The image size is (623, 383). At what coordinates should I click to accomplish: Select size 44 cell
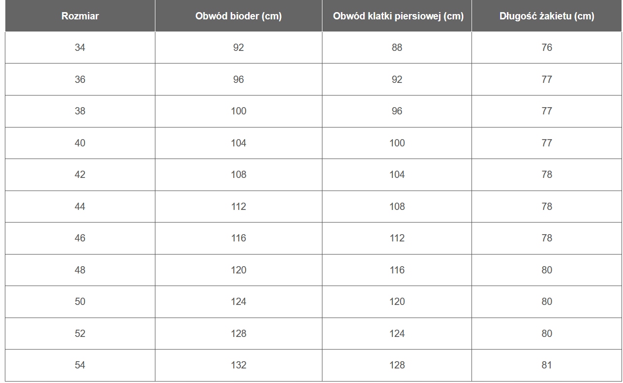pos(80,207)
